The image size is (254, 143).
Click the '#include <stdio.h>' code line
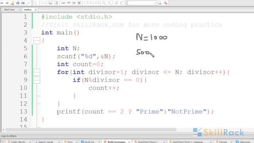click(x=77, y=17)
